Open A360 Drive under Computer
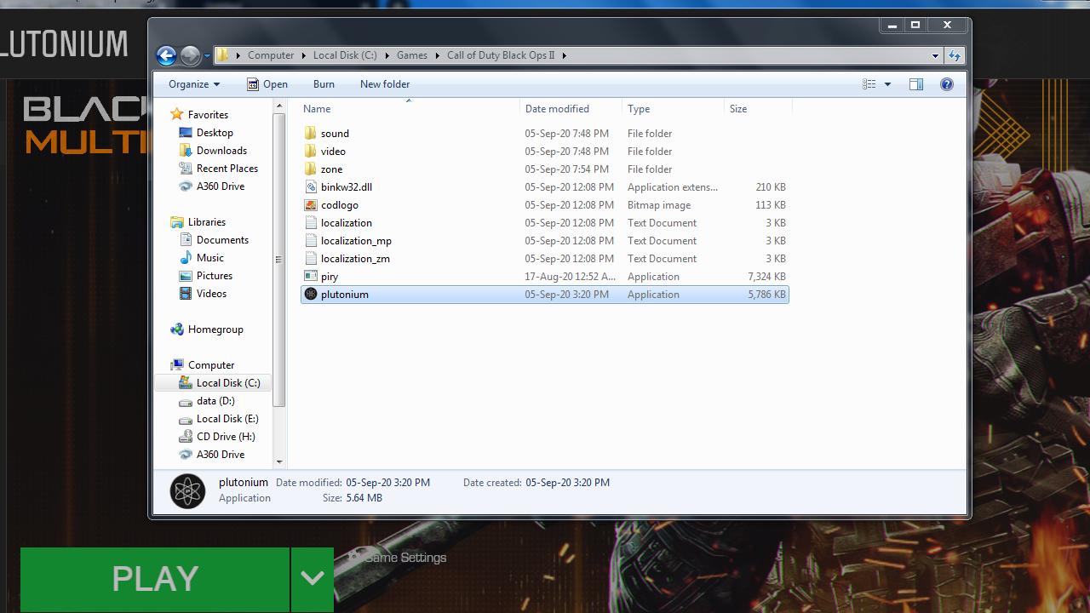This screenshot has height=613, width=1090. tap(220, 455)
